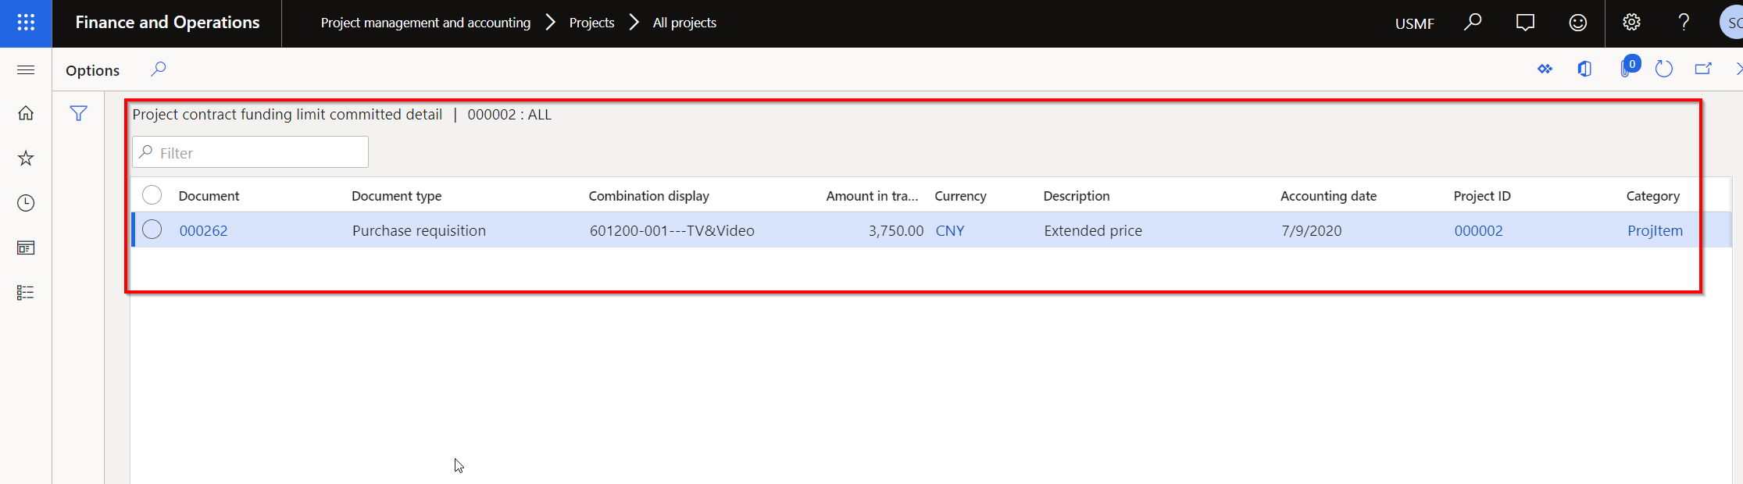Open category link ProjItem
The width and height of the screenshot is (1743, 484).
1655,230
